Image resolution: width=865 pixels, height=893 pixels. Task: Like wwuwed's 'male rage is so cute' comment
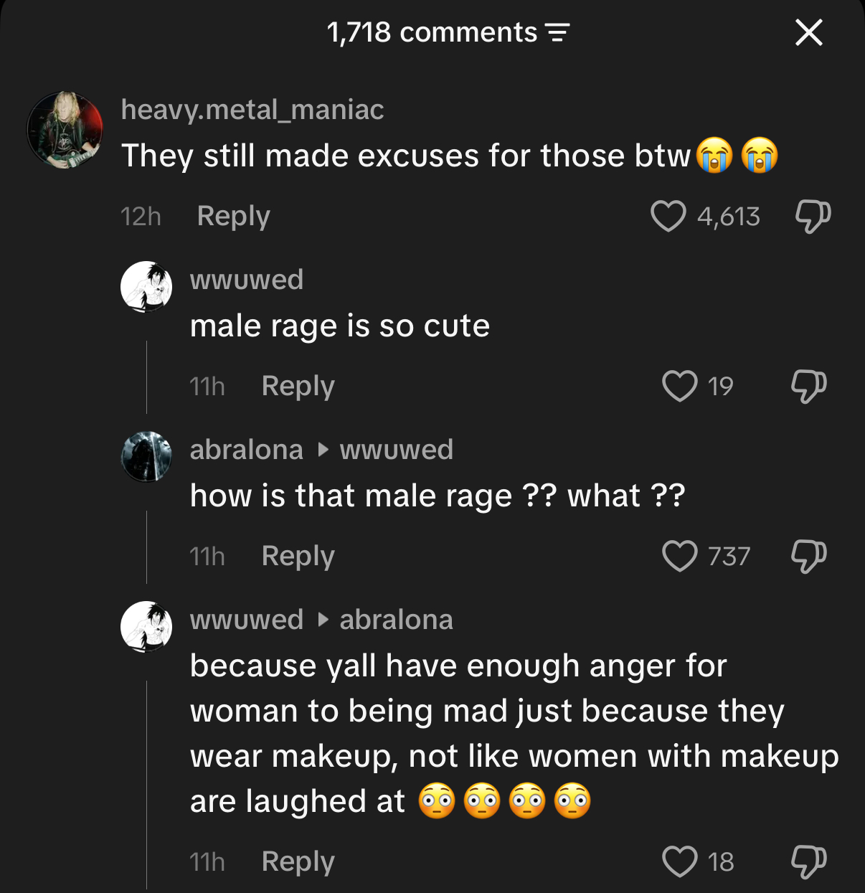679,386
